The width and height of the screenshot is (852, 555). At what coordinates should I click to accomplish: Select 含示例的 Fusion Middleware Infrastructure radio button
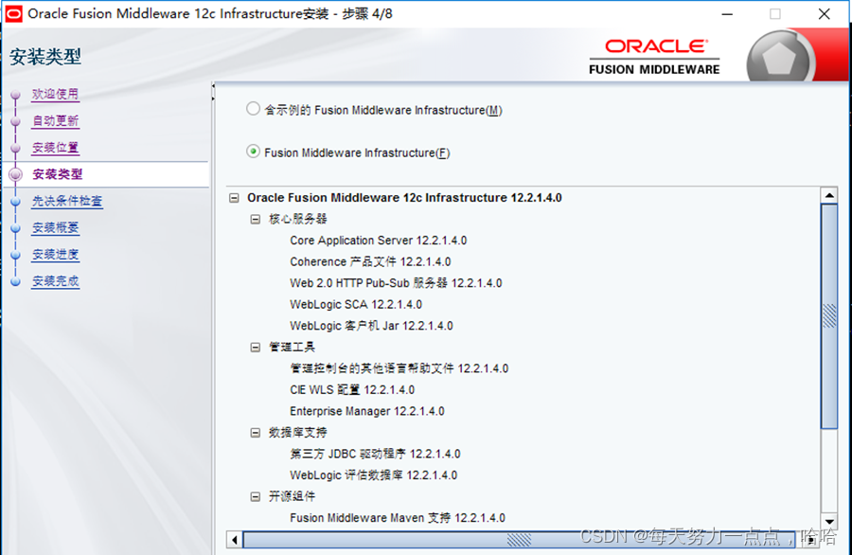click(253, 109)
